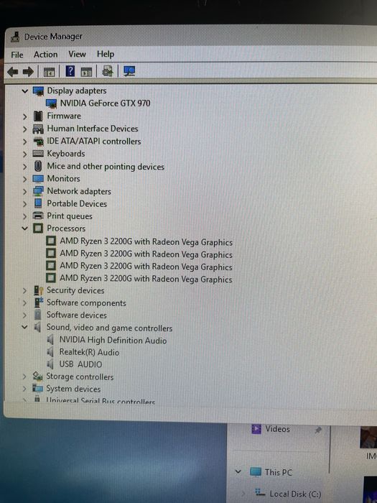Click the Processors category chip icon
This screenshot has height=503, width=377.
tap(38, 229)
